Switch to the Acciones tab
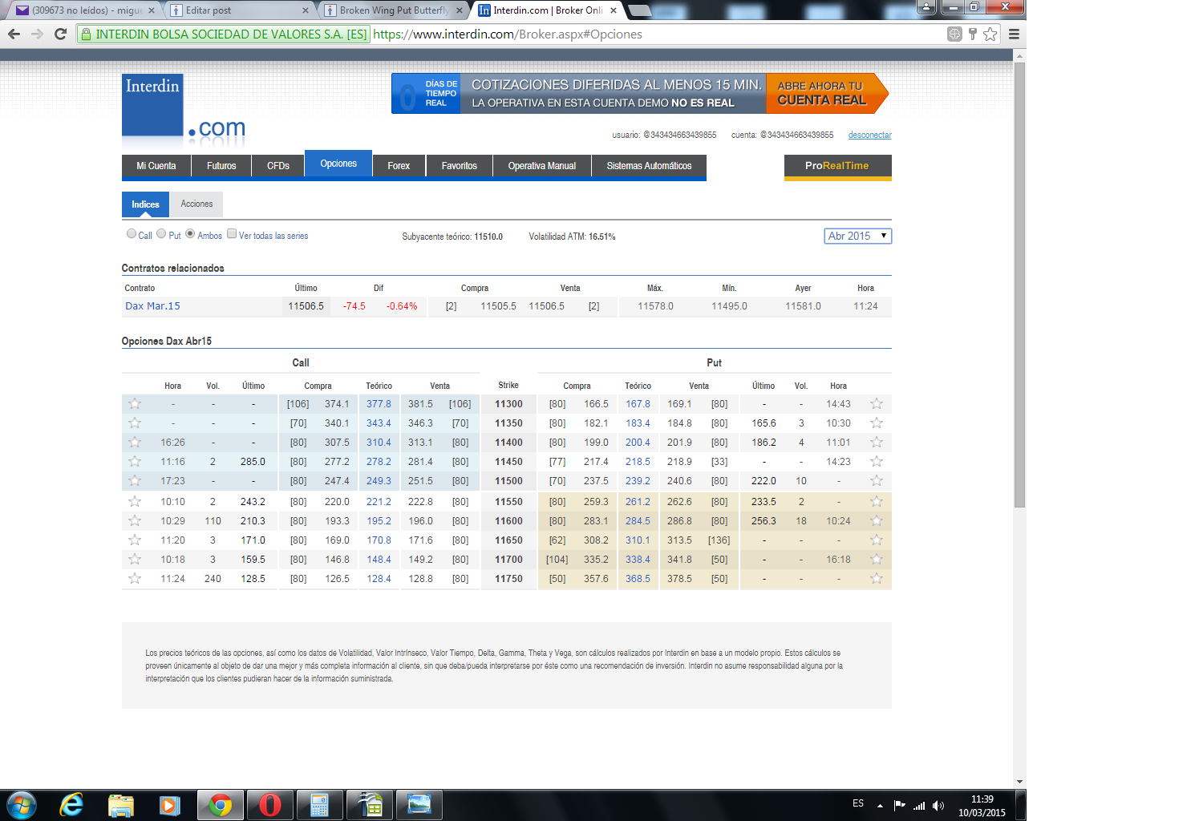The height and width of the screenshot is (821, 1203). point(196,204)
